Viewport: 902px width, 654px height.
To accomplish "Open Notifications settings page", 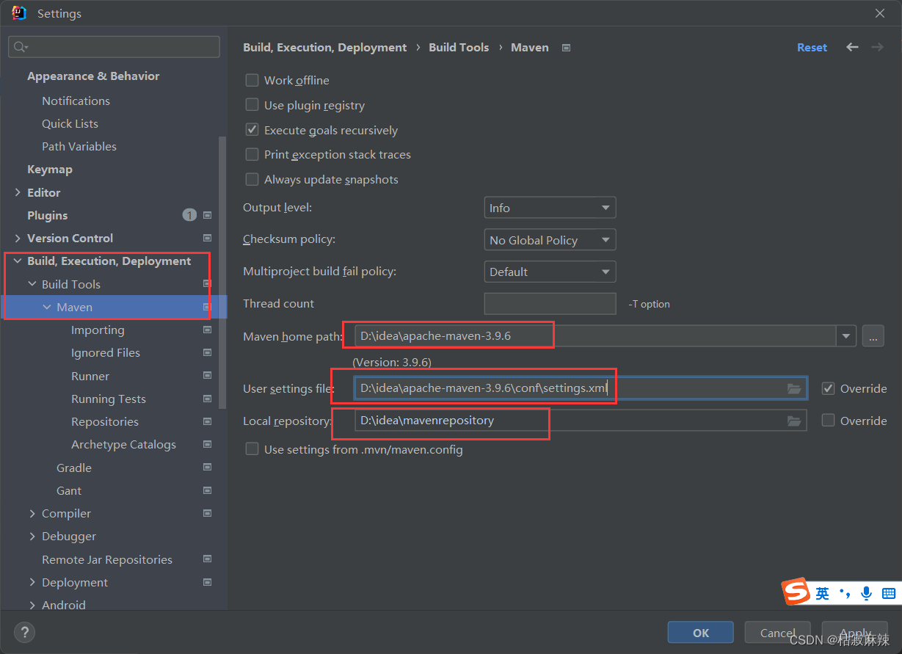I will click(76, 101).
